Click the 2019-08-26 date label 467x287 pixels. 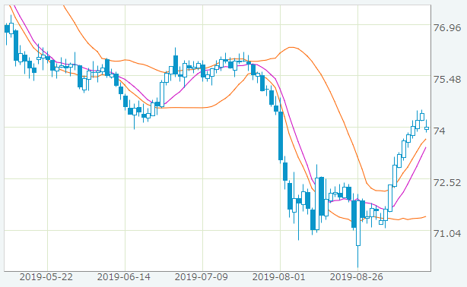[357, 277]
